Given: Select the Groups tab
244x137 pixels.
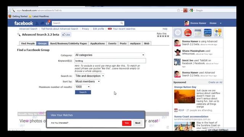Looking at the screenshot, I should pyautogui.click(x=42, y=43).
